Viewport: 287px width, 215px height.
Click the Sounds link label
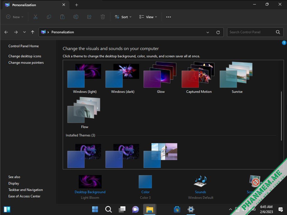click(200, 192)
